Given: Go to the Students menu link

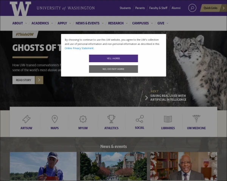Looking at the screenshot, I should [x=125, y=8].
